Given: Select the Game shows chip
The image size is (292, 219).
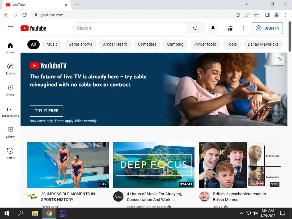Looking at the screenshot, I should (x=80, y=44).
